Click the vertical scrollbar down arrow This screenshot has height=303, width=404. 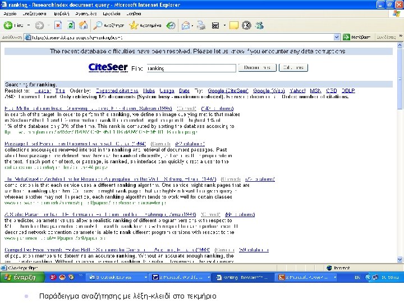coord(400,259)
